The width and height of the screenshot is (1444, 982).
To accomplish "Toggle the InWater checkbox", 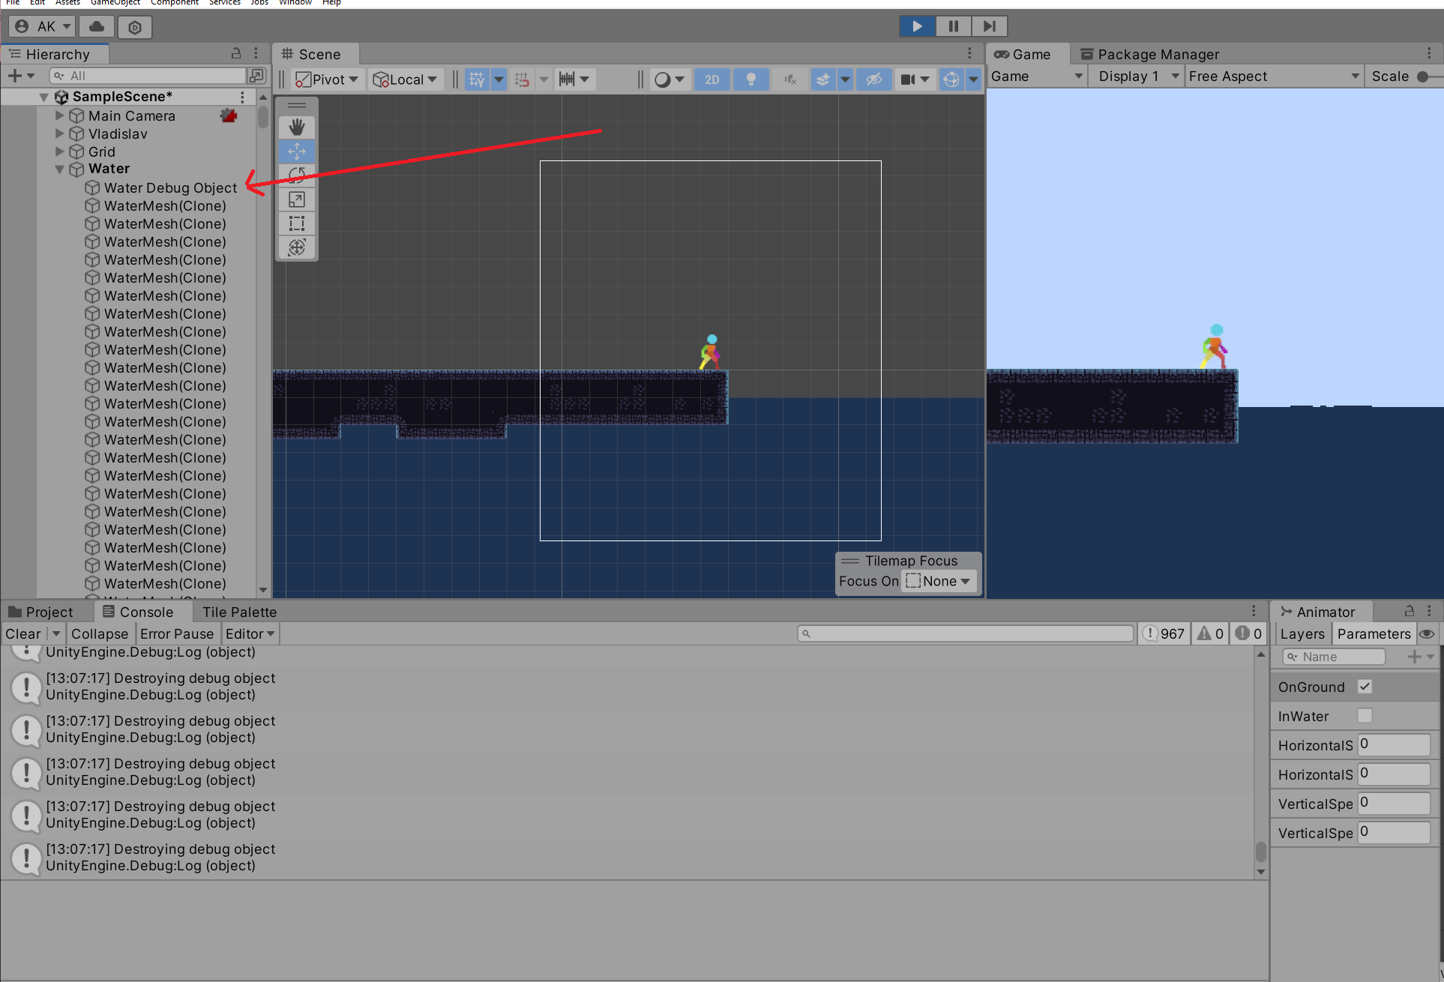I will click(x=1365, y=716).
